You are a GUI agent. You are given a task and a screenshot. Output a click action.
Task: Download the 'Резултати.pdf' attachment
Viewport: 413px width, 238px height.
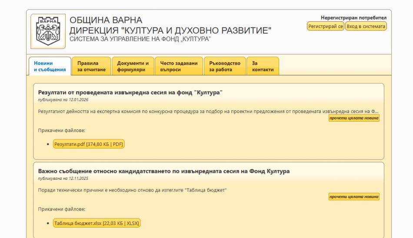pyautogui.click(x=89, y=144)
